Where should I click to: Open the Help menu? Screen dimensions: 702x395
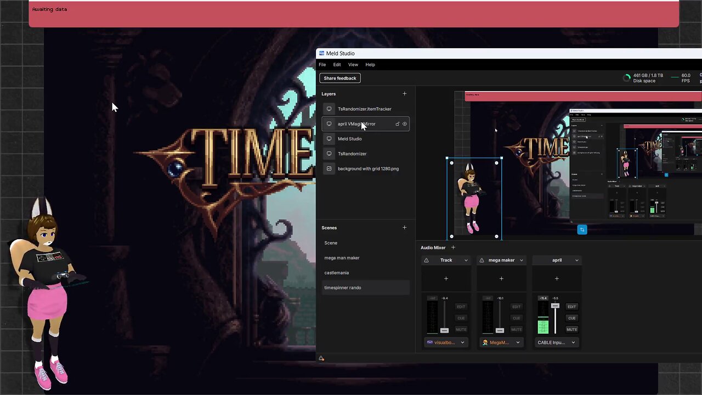(x=370, y=65)
